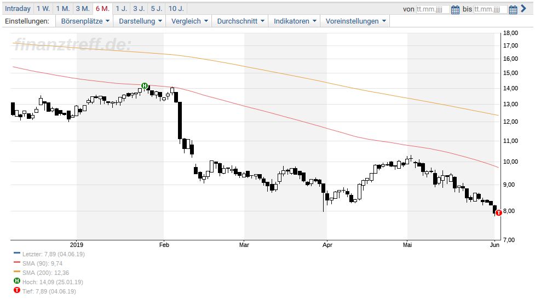The height and width of the screenshot is (299, 535).
Task: Open the Durchschnitt dropdown
Action: coord(240,21)
